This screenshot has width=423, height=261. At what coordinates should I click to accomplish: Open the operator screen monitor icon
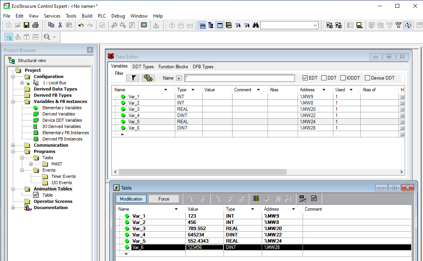[x=144, y=25]
